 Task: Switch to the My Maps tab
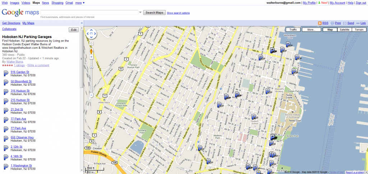[28, 23]
